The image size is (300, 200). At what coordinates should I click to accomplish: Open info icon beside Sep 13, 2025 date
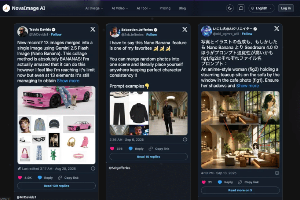(277, 173)
